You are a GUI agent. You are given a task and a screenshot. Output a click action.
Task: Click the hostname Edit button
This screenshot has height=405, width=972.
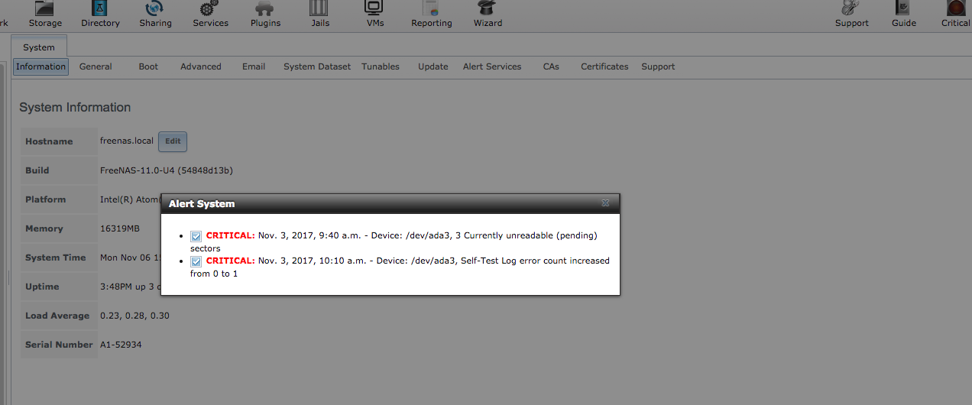tap(173, 141)
